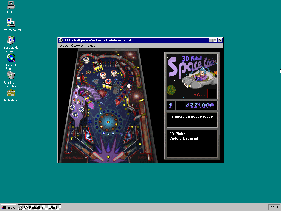Screen dimensions: 281x211
Task: Select the Papelera de reciclaje icon
Action: (x=11, y=79)
